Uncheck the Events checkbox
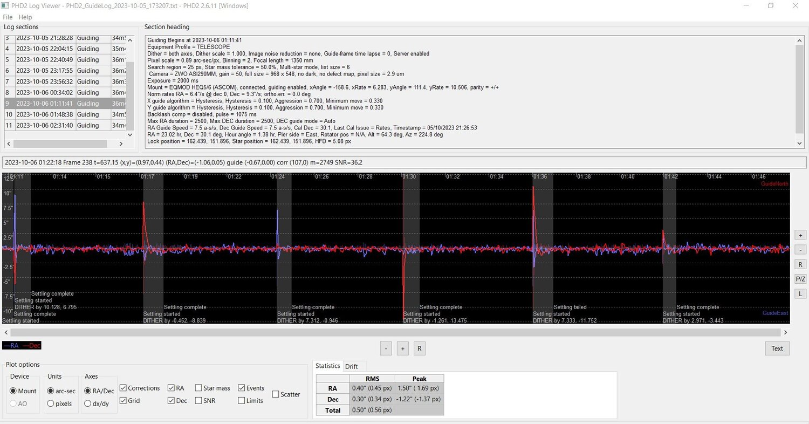809x424 pixels. click(251, 388)
